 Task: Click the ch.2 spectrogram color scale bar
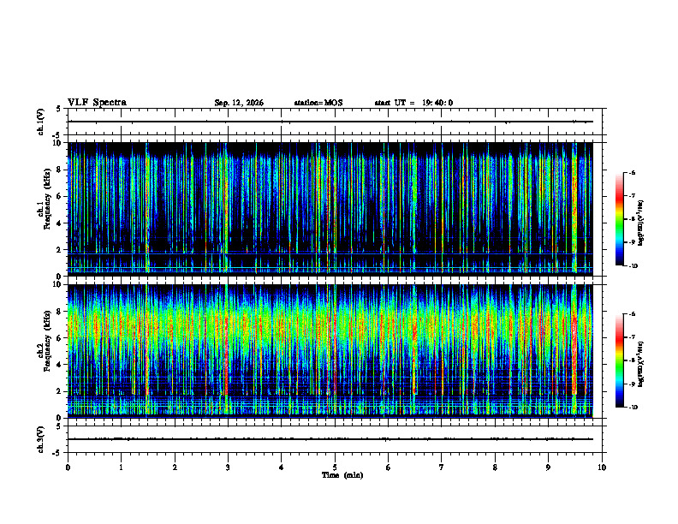click(x=619, y=360)
